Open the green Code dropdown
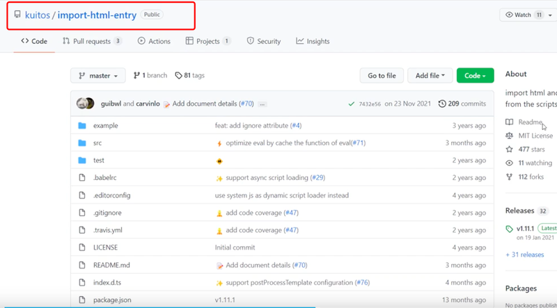 [x=475, y=76]
